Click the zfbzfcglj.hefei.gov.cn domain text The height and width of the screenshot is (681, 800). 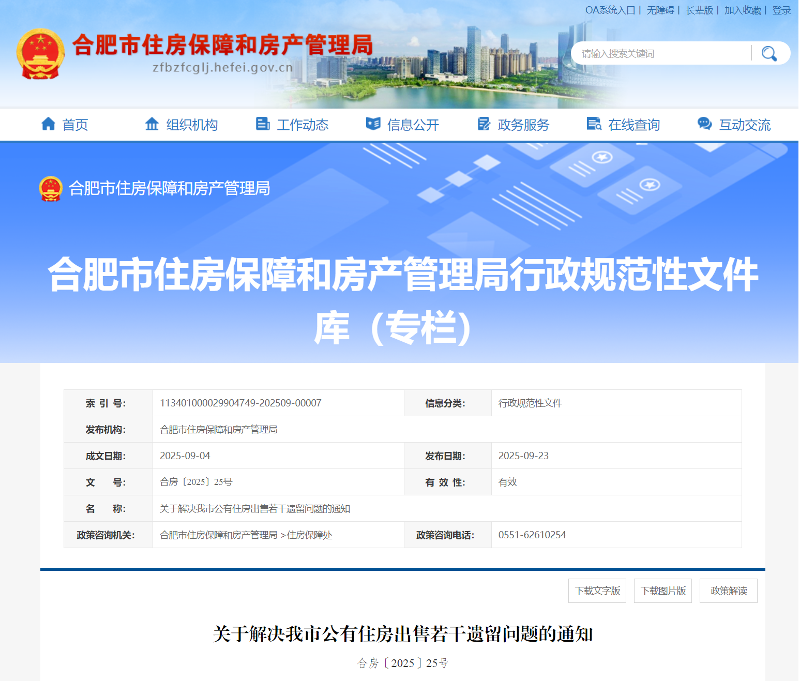coord(223,67)
